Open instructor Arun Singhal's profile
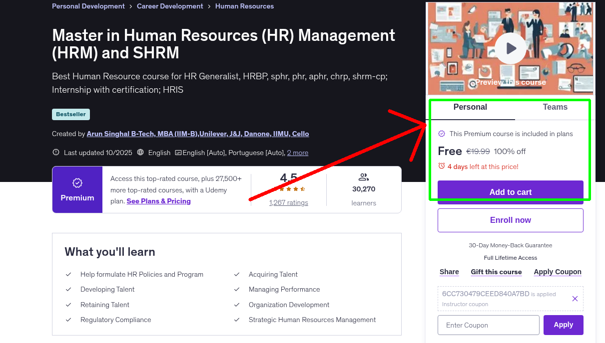Screen dimensions: 605x343 [x=198, y=134]
